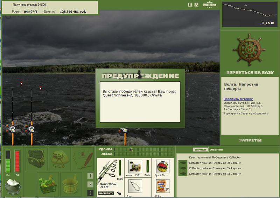Click location name Волга. Напротив пещеры
Image resolution: width=280 pixels, height=198 pixels.
click(241, 87)
